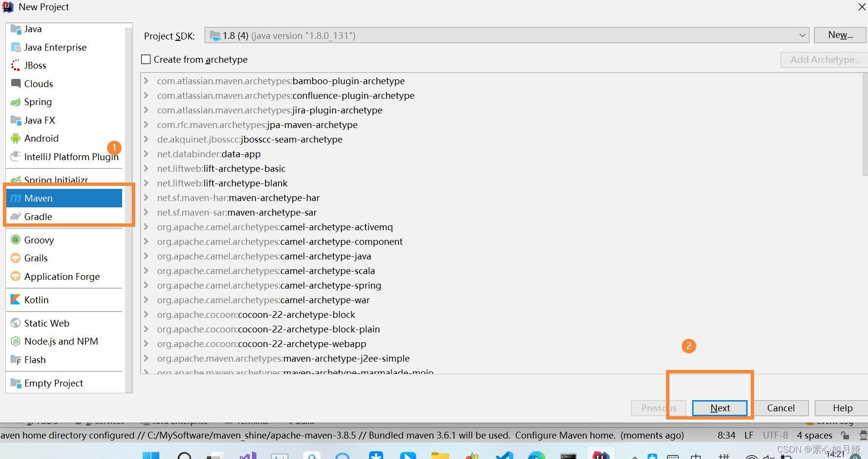This screenshot has width=868, height=459.
Task: Open Windows taskbar search icon
Action: point(184,456)
